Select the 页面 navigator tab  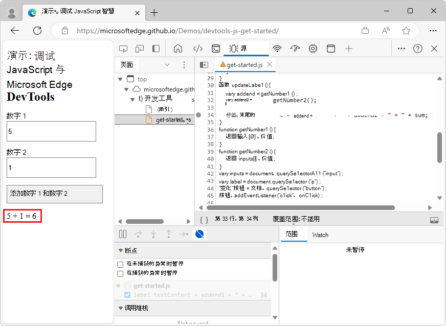click(x=126, y=65)
